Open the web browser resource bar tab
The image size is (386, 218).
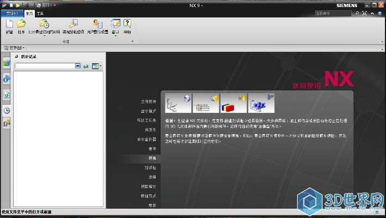click(7, 95)
